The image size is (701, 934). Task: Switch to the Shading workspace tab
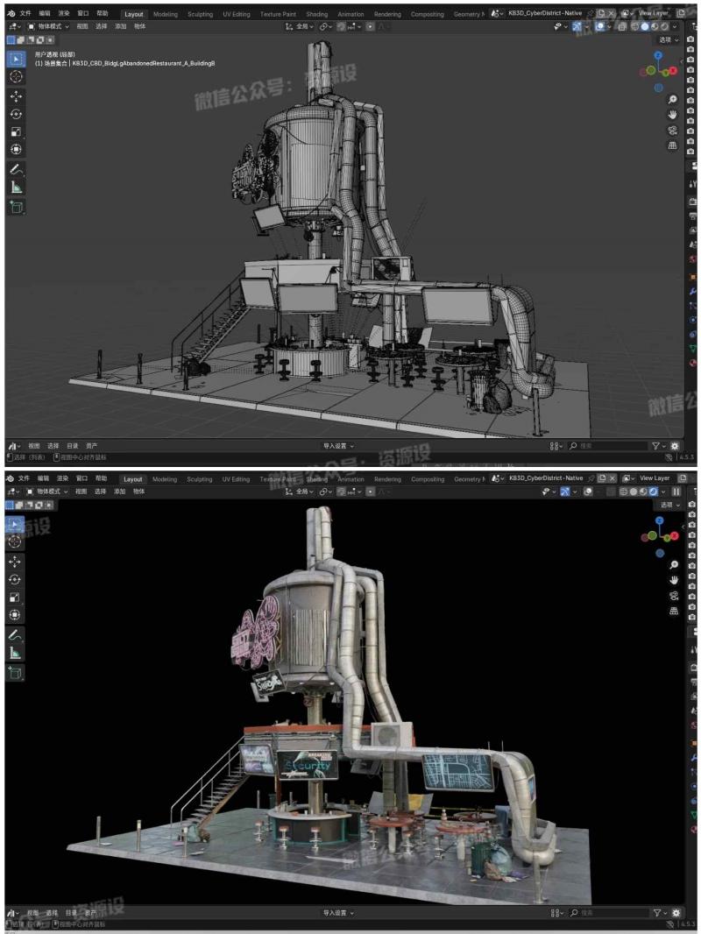317,14
